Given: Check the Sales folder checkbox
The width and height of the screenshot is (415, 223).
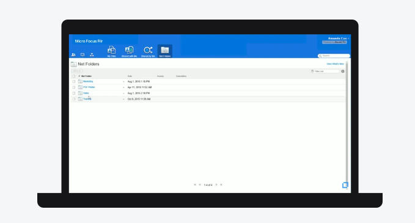Looking at the screenshot, I should pos(74,93).
